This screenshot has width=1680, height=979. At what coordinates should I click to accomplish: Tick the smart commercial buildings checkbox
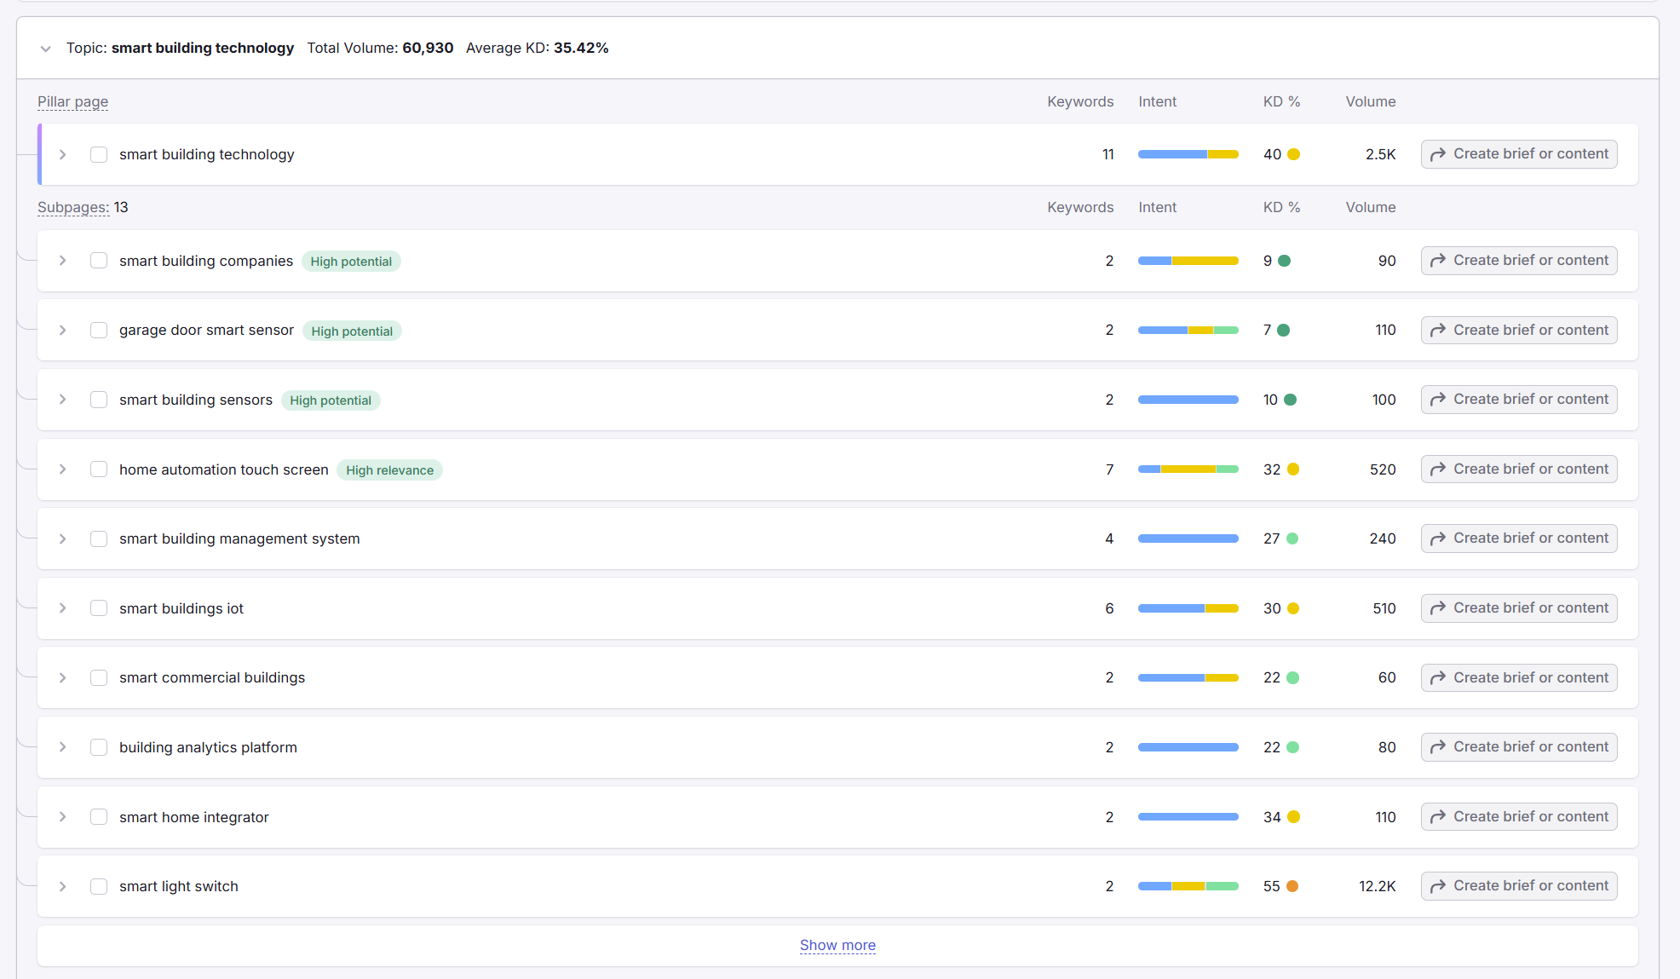[x=99, y=677]
